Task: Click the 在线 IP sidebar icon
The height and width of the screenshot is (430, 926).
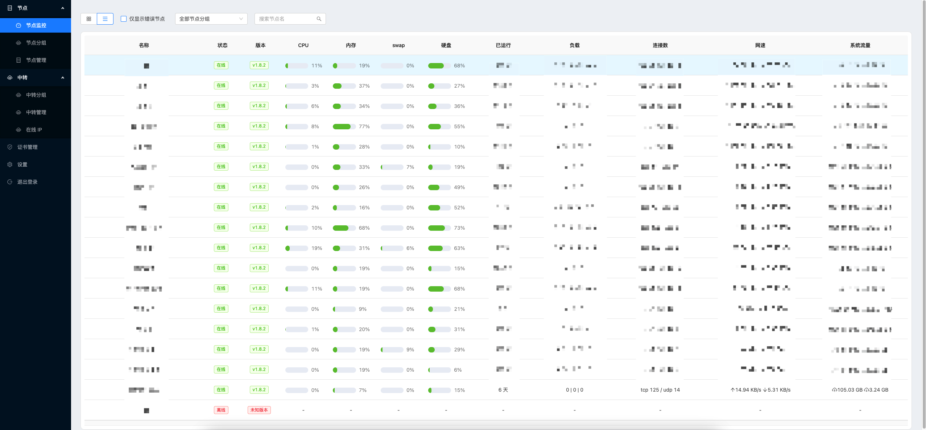Action: [18, 130]
